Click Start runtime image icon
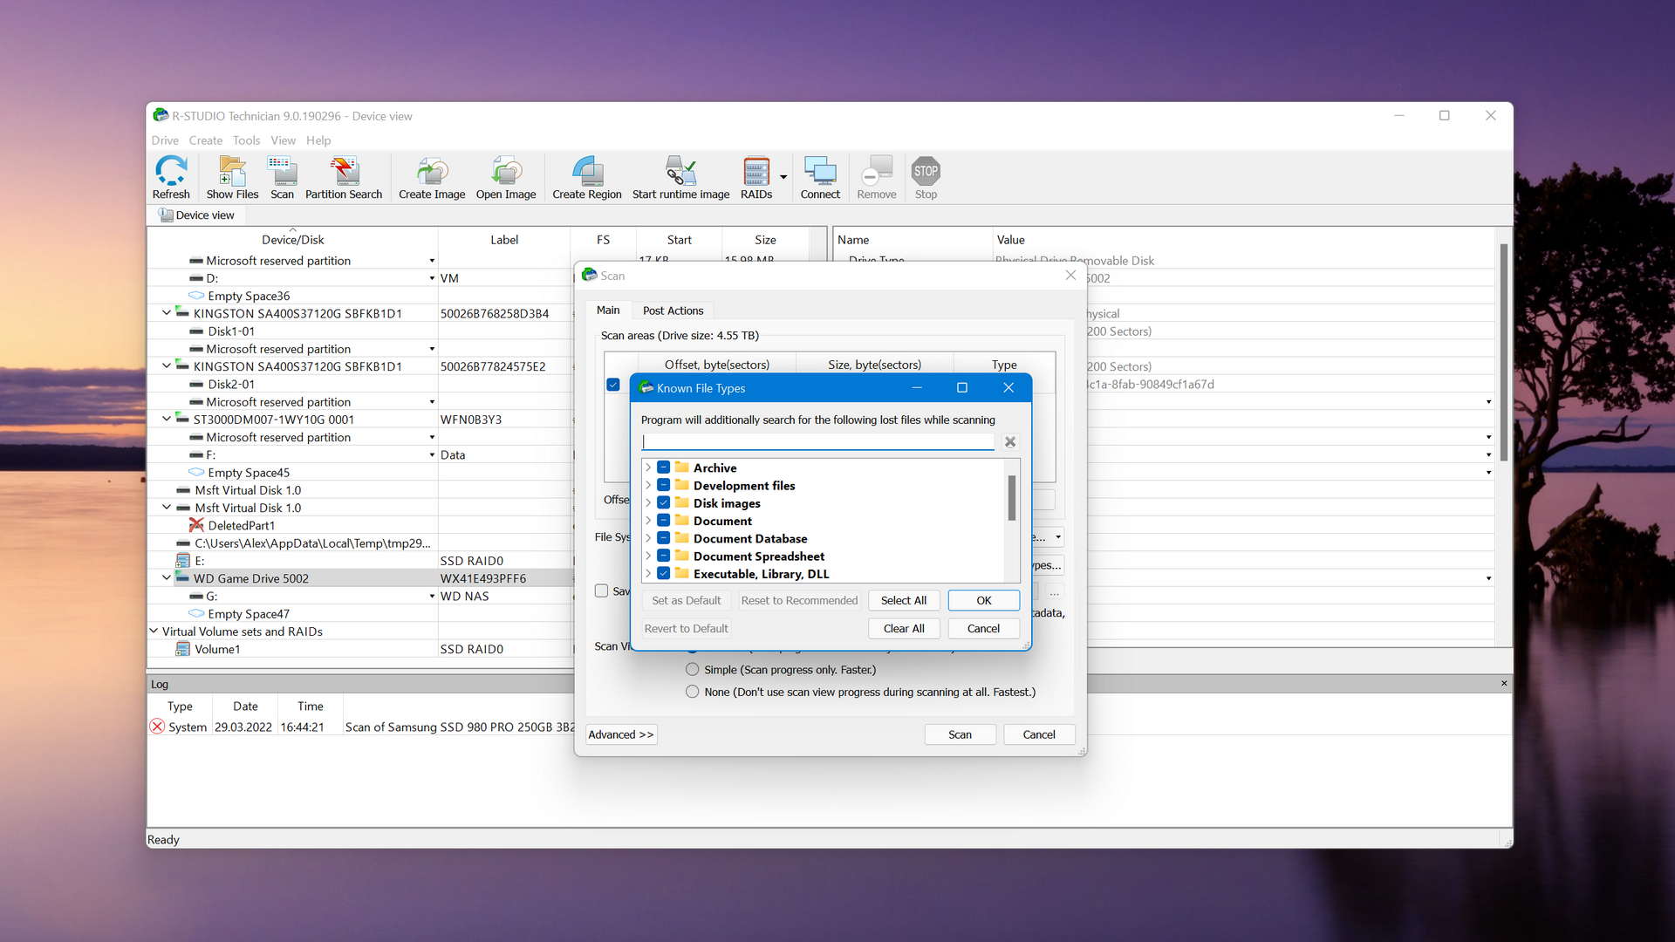Screen dimensions: 1675x942 coord(680,178)
